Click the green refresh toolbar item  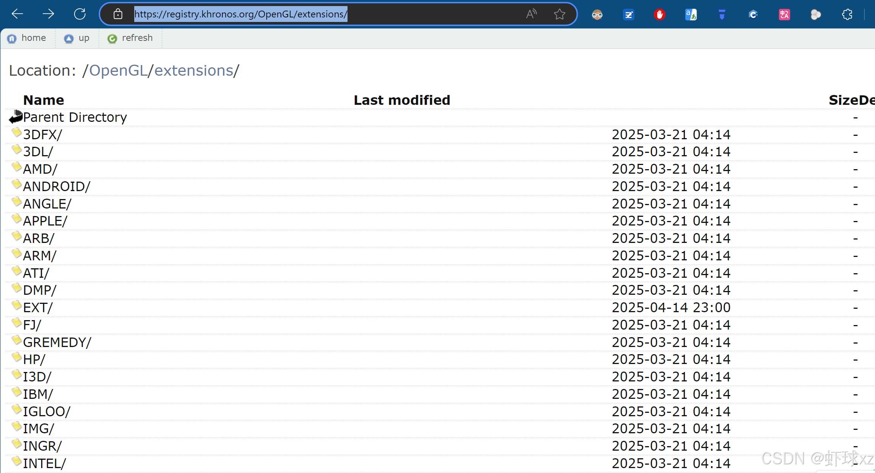coord(130,38)
